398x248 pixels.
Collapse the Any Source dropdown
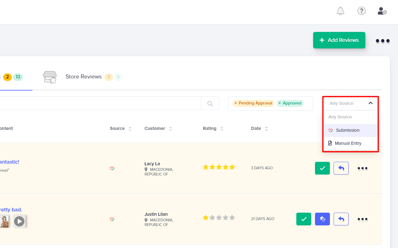click(370, 103)
